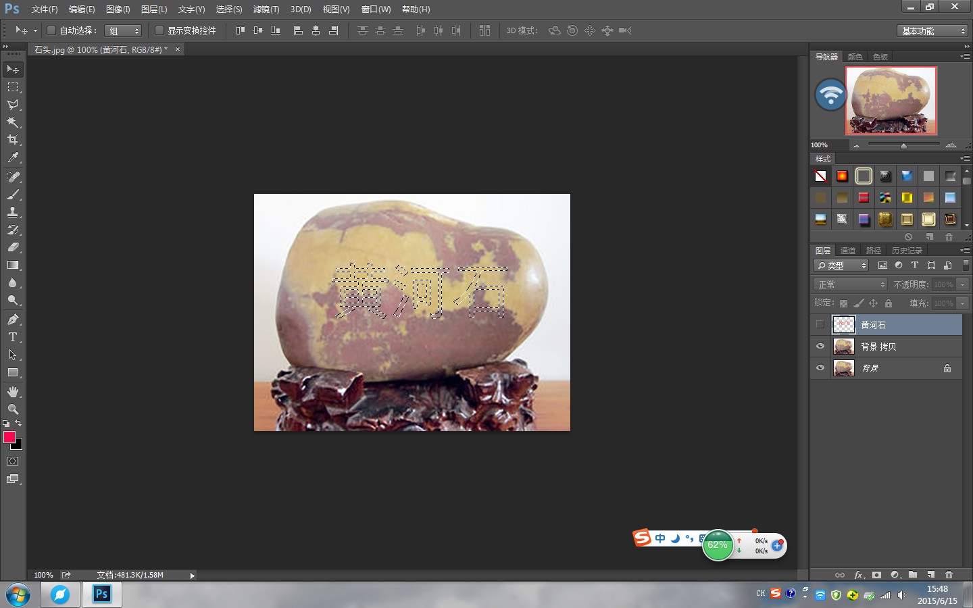Screen dimensions: 973x608
Task: Toggle lock transparent pixels
Action: 843,303
